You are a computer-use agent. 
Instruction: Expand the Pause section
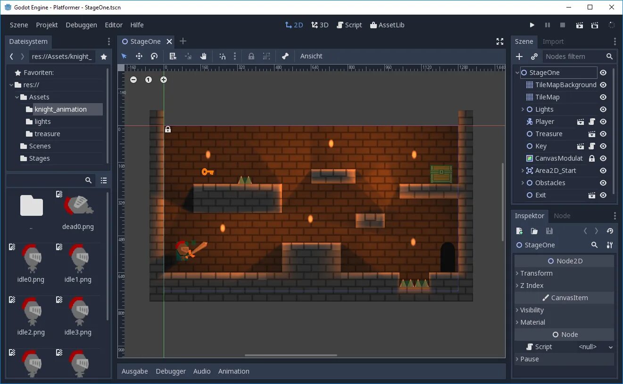point(564,359)
